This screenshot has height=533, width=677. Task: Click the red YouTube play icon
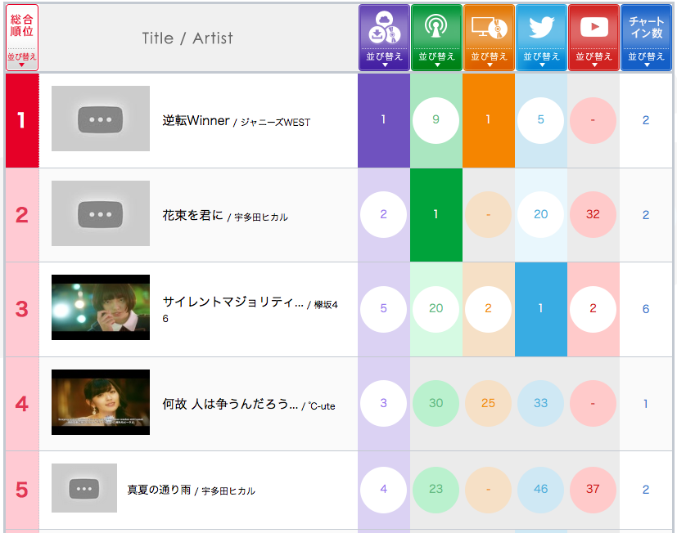[x=594, y=27]
